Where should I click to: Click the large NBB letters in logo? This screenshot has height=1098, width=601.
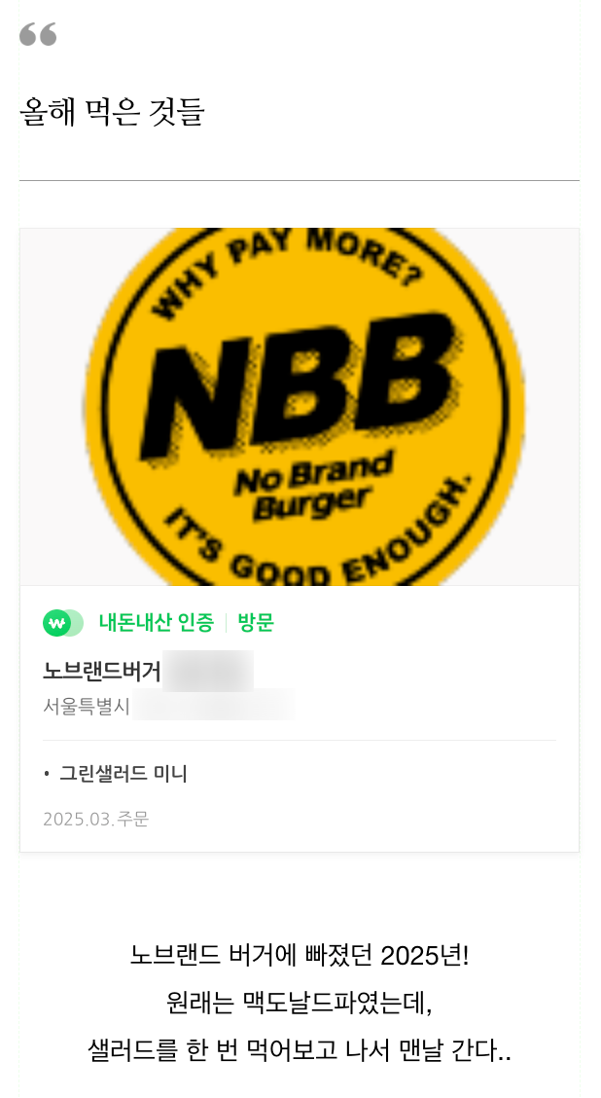click(x=302, y=384)
